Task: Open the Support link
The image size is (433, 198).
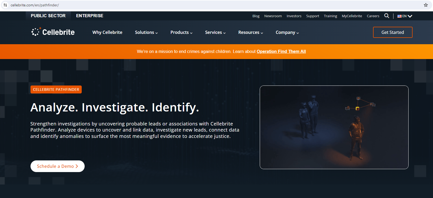Action: point(313,16)
